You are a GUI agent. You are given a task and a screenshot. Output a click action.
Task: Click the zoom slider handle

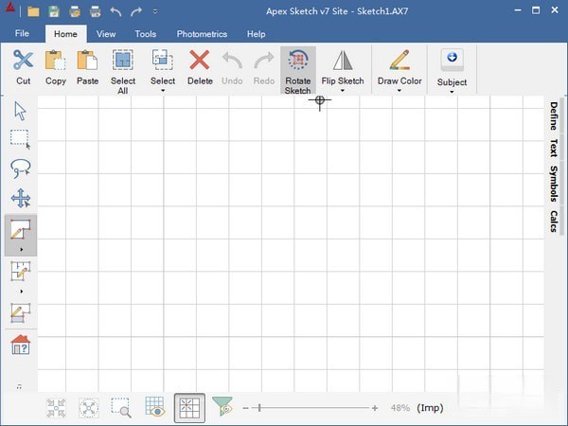[259, 408]
